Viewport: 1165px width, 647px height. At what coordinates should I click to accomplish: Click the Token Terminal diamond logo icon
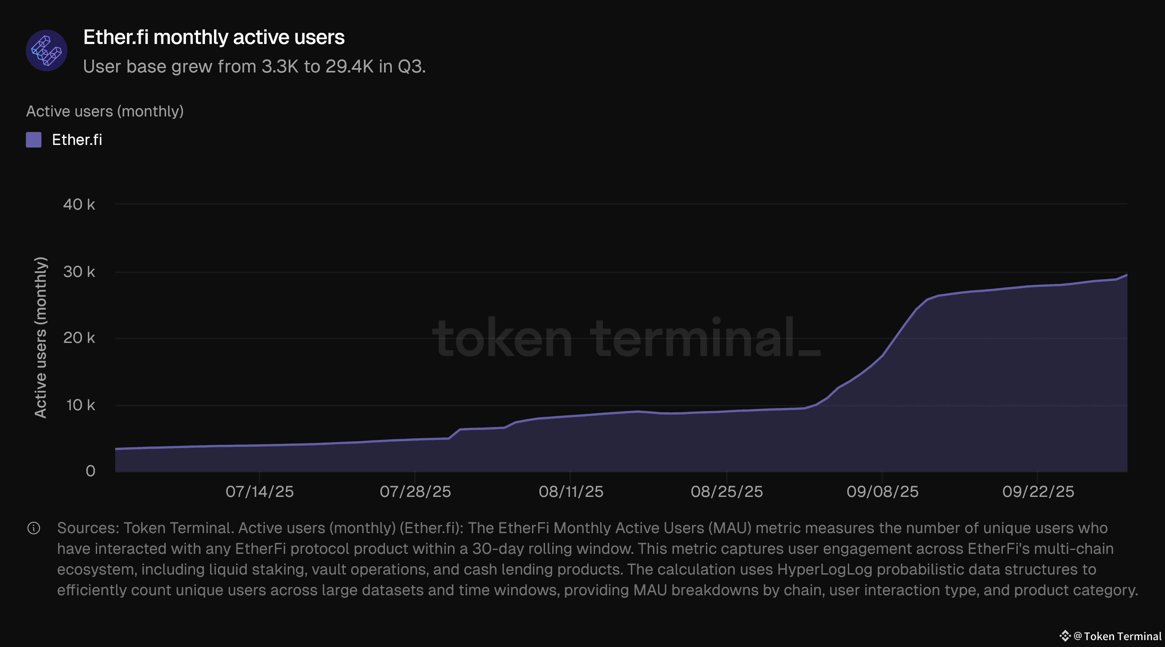pos(1064,636)
